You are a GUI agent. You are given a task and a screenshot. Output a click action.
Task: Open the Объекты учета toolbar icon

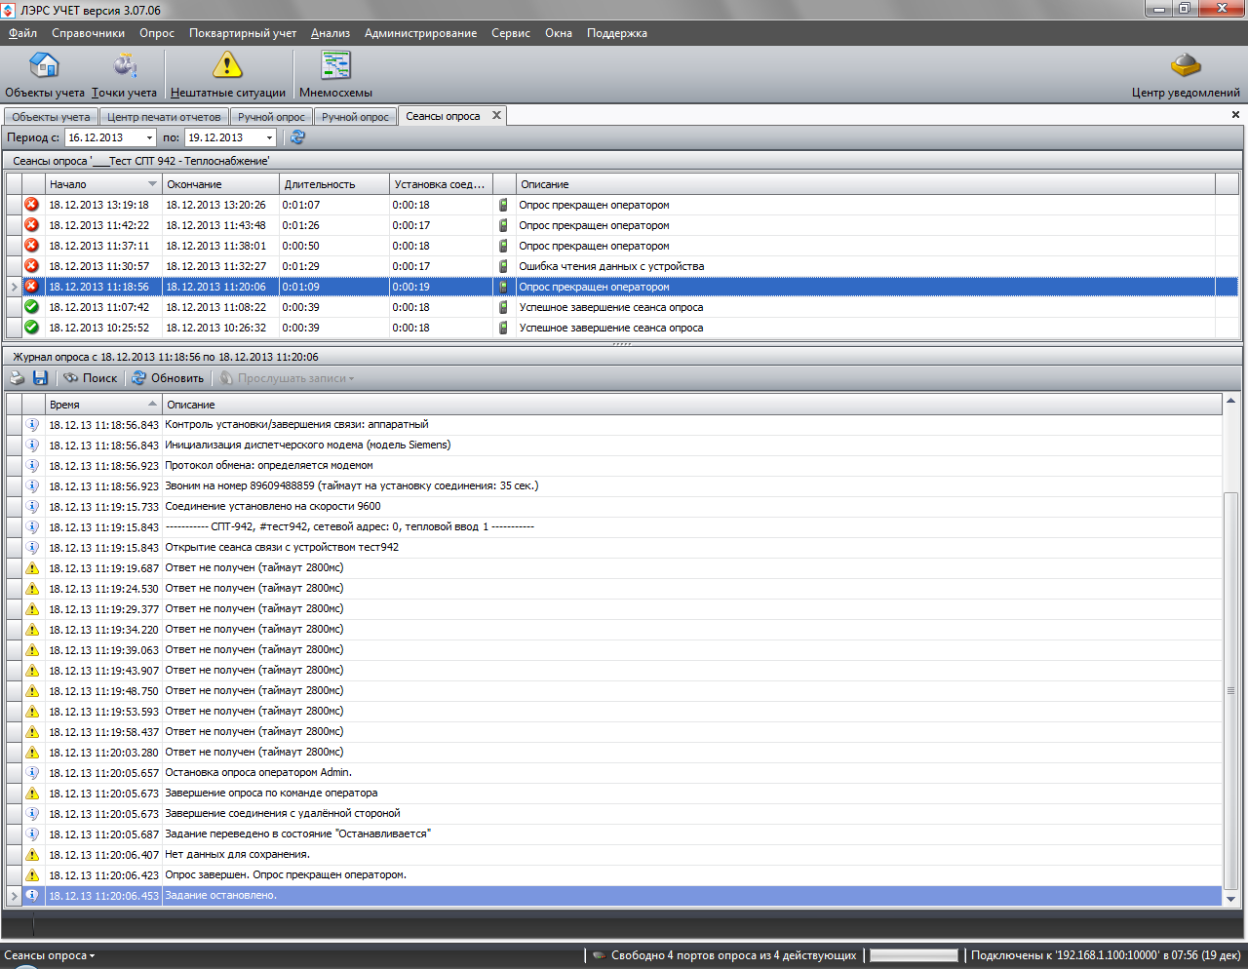click(45, 65)
